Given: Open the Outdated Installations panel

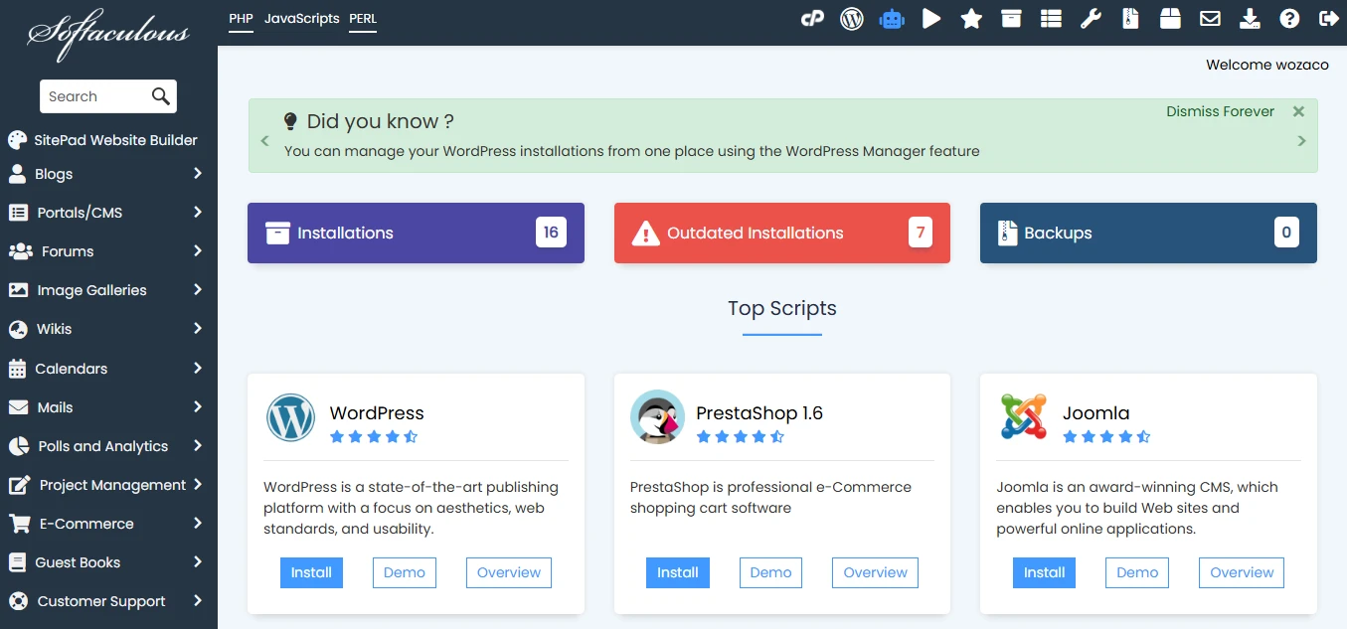Looking at the screenshot, I should click(782, 234).
